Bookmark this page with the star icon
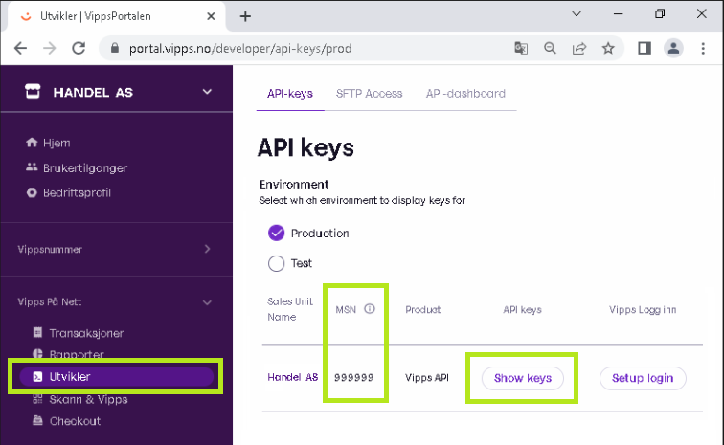 608,48
